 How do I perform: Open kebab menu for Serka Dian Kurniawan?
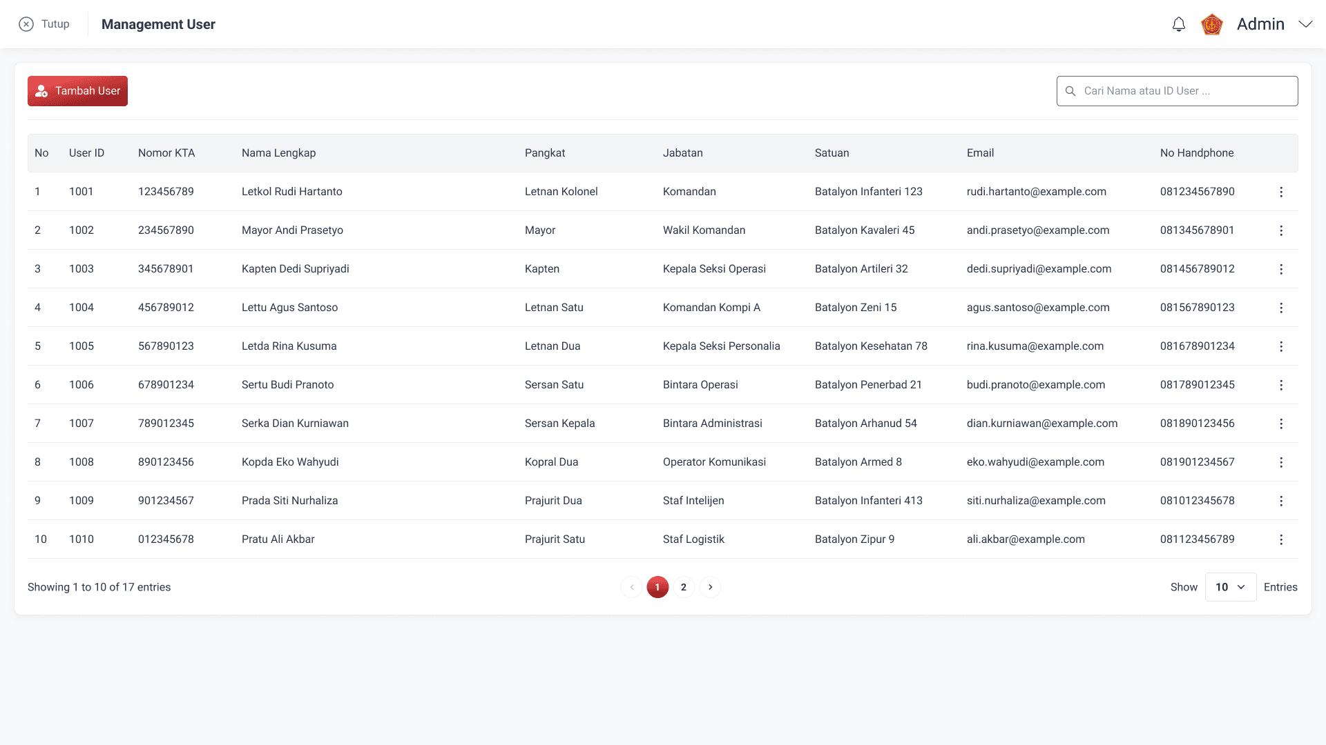click(1281, 424)
